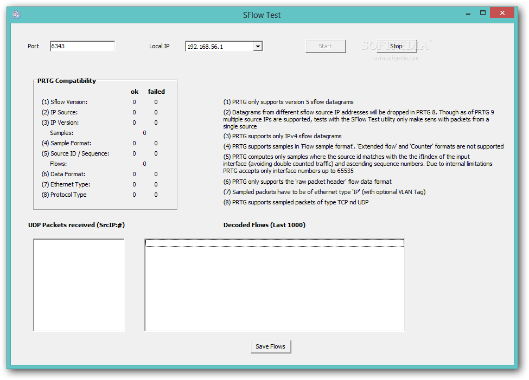The image size is (529, 380).
Task: Click the 'Local IP' label
Action: coord(159,46)
